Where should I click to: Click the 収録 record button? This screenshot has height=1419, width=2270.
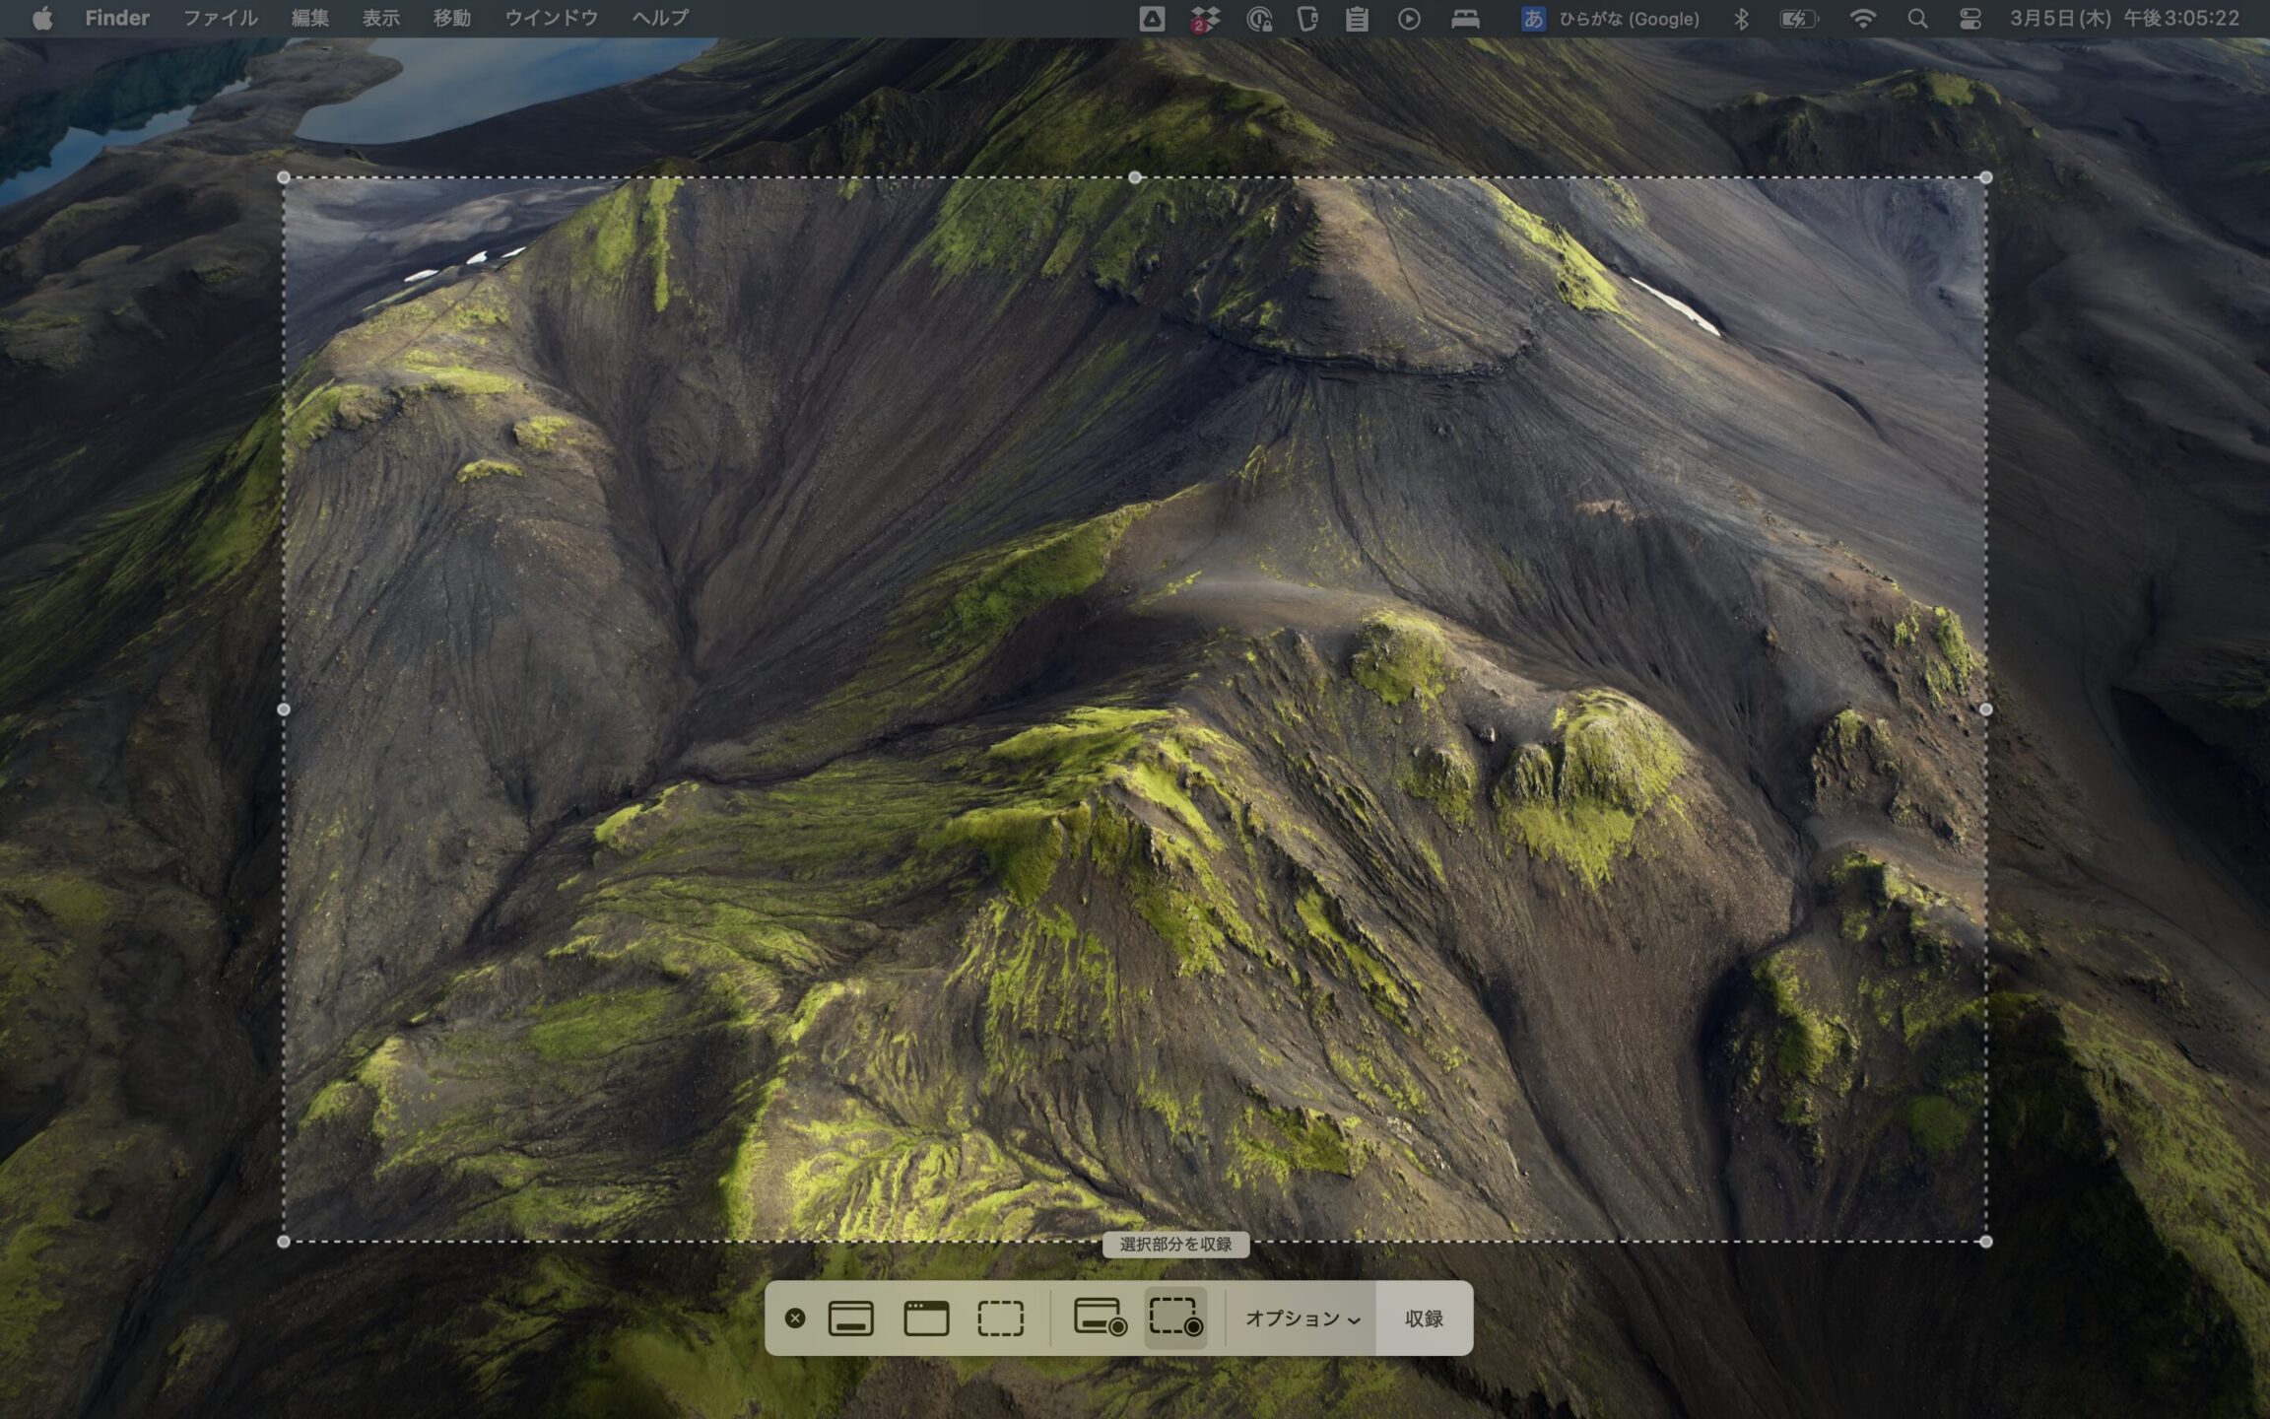point(1424,1318)
